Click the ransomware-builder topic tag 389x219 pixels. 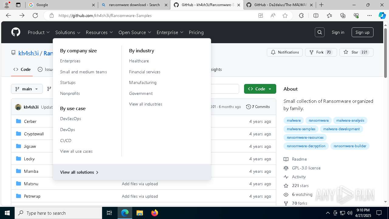(350, 146)
